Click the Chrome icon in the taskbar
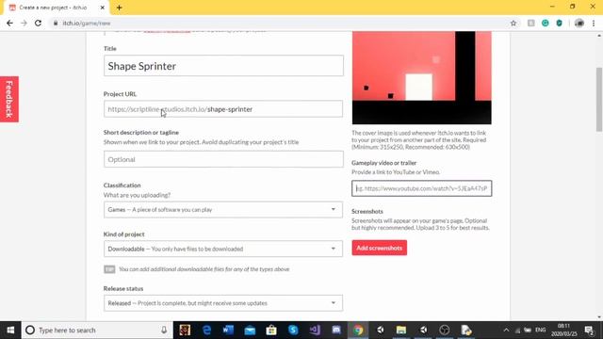Image resolution: width=603 pixels, height=339 pixels. [358, 331]
